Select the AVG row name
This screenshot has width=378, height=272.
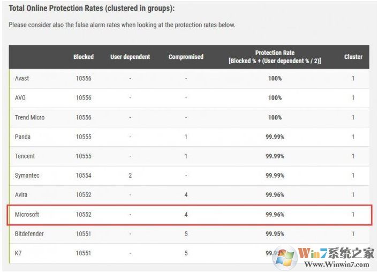(21, 98)
